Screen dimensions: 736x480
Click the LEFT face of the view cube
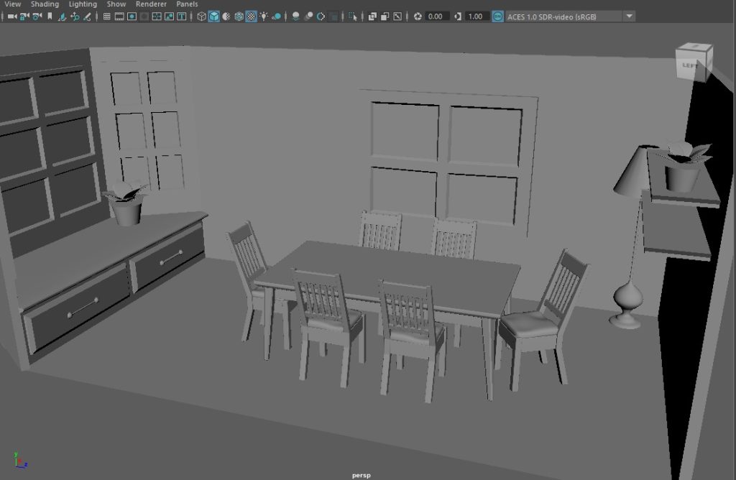coord(689,65)
